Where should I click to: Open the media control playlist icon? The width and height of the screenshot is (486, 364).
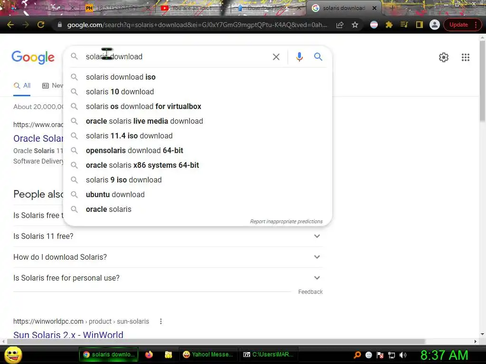click(404, 25)
